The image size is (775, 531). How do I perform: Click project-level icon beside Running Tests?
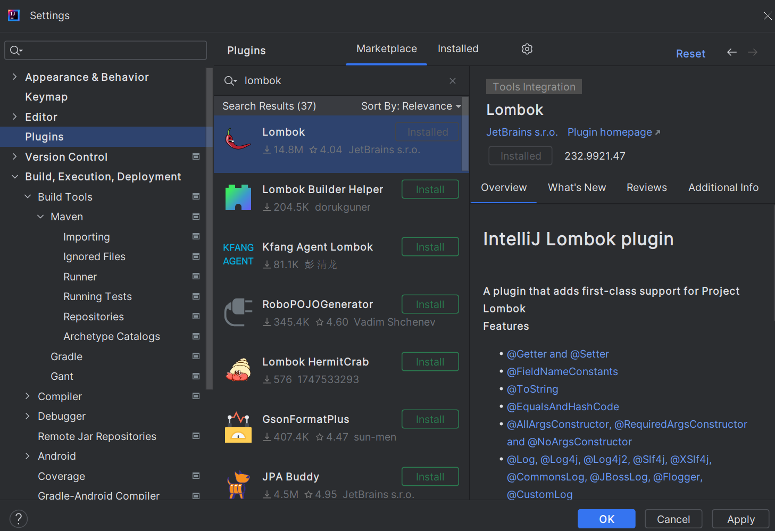coord(196,296)
